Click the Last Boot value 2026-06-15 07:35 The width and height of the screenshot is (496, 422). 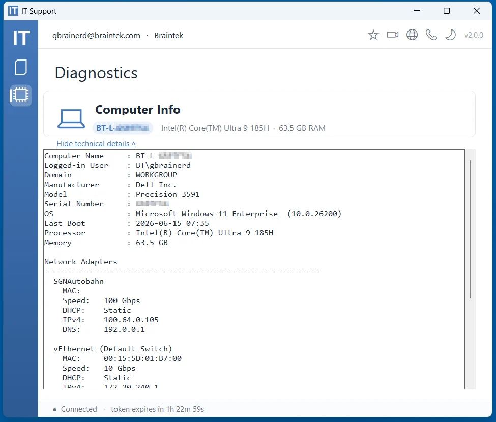pos(172,224)
